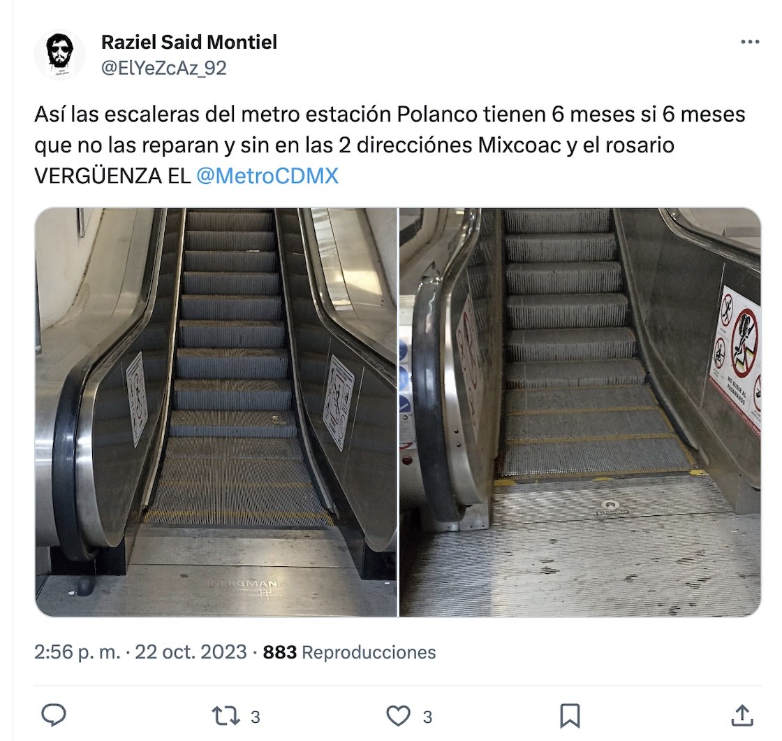Click the share upload icon
The width and height of the screenshot is (782, 741).
point(742,716)
